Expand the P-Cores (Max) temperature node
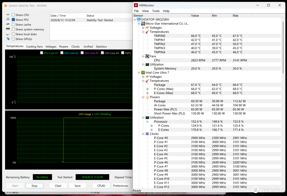 click(147, 89)
